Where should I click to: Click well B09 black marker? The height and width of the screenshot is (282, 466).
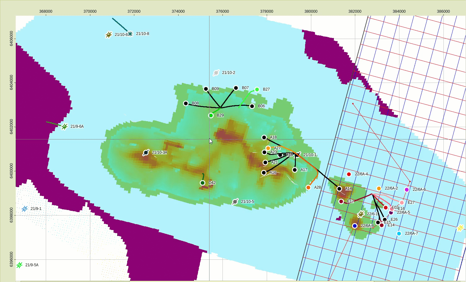[x=206, y=89]
